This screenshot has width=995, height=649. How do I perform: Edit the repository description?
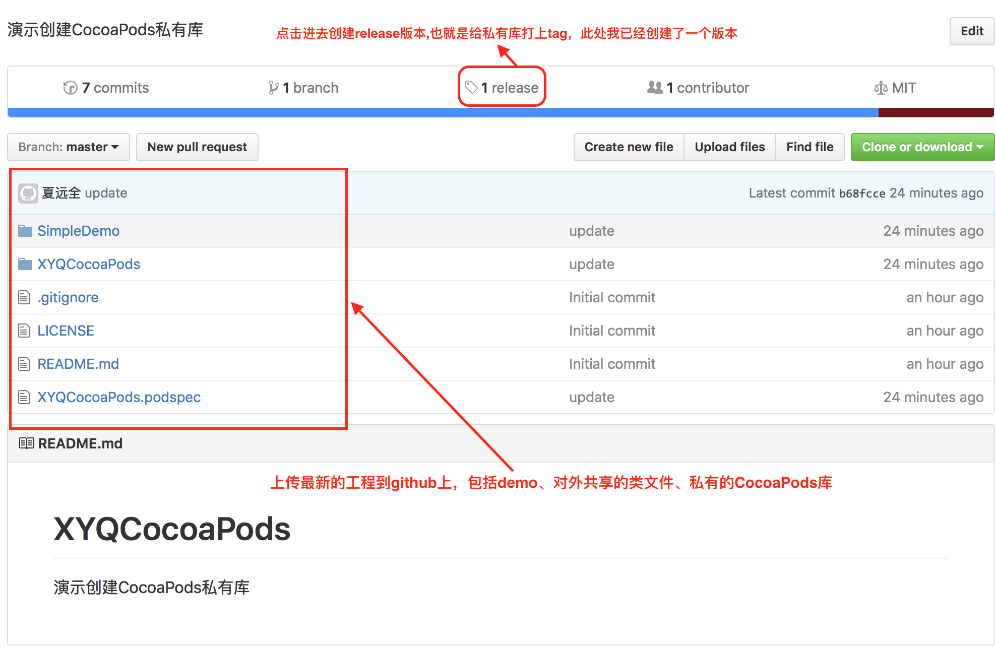pos(971,31)
